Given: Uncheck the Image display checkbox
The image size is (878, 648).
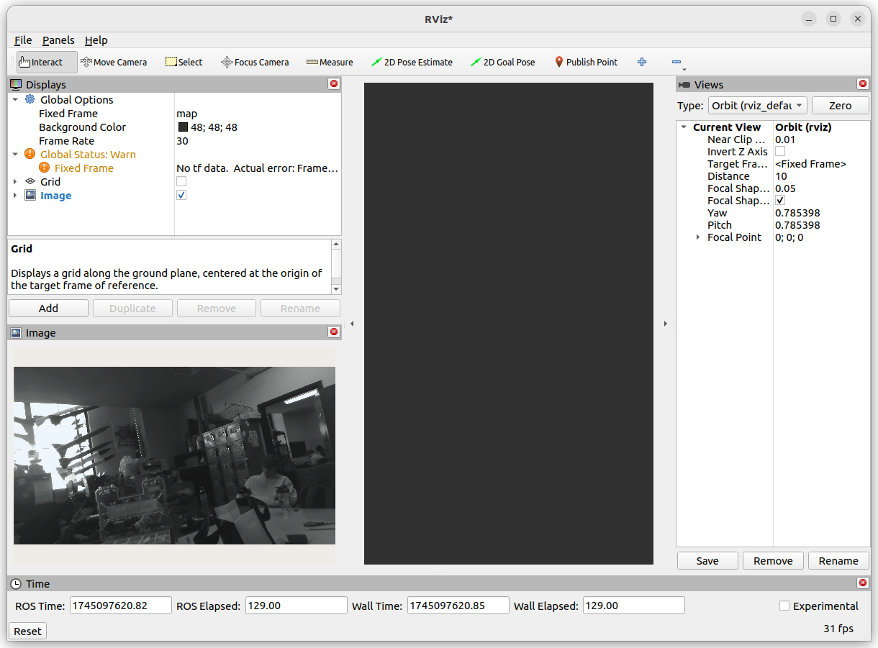Looking at the screenshot, I should [x=181, y=196].
